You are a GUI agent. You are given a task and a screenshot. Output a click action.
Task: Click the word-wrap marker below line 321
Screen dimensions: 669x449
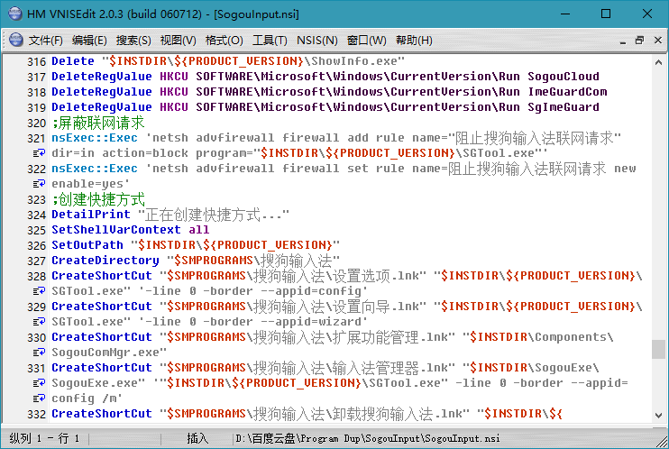pos(39,153)
